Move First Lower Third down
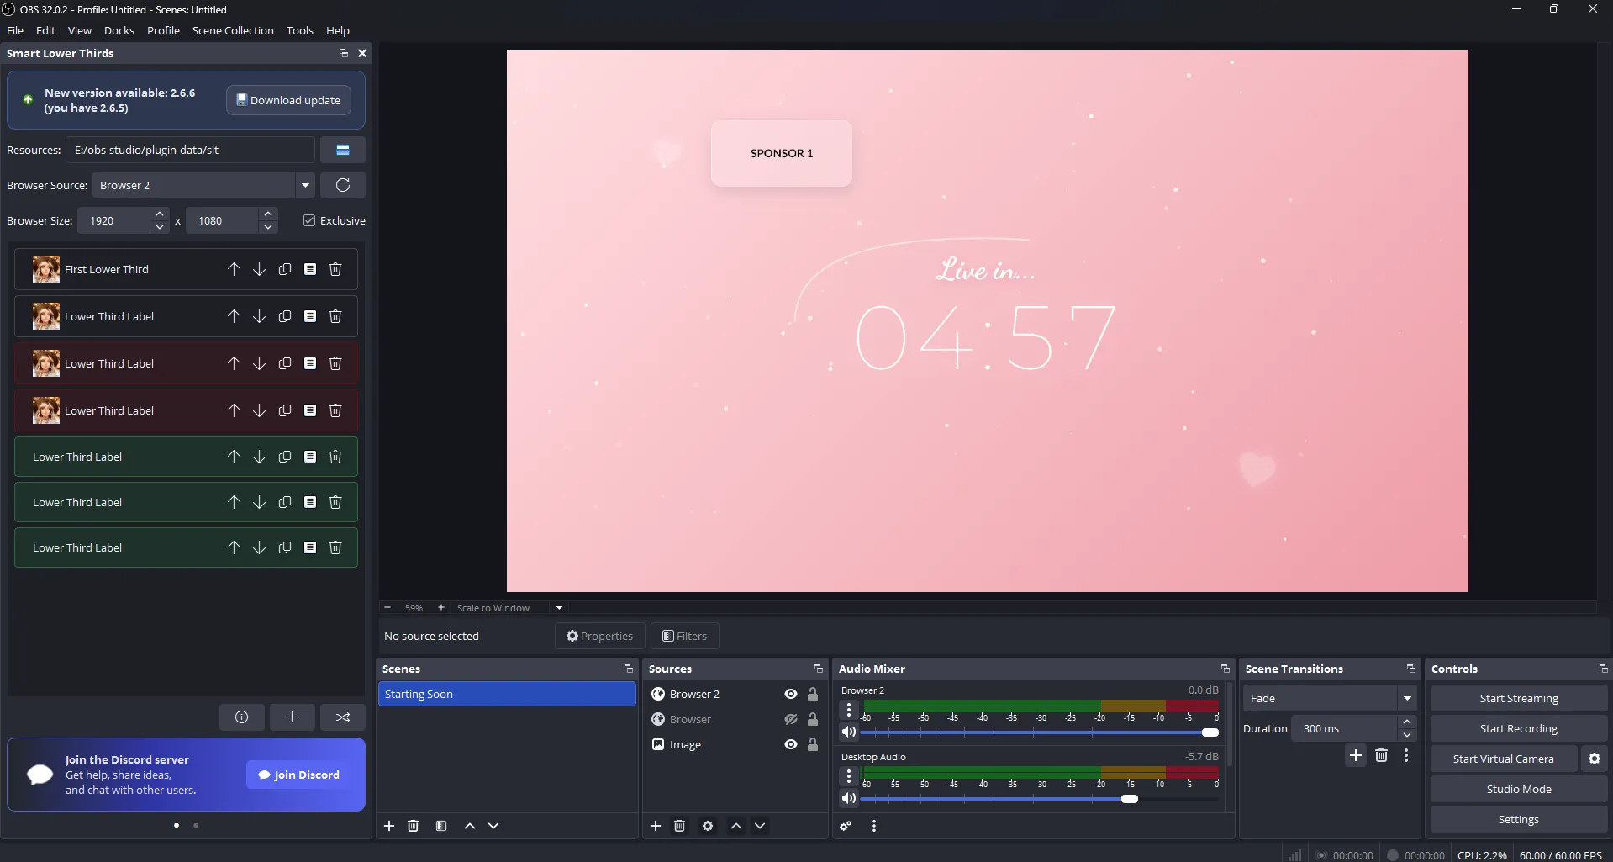Image resolution: width=1613 pixels, height=862 pixels. (x=259, y=269)
